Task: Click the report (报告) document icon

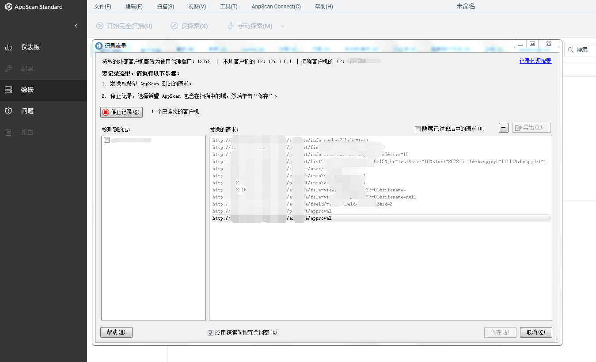Action: [8, 132]
